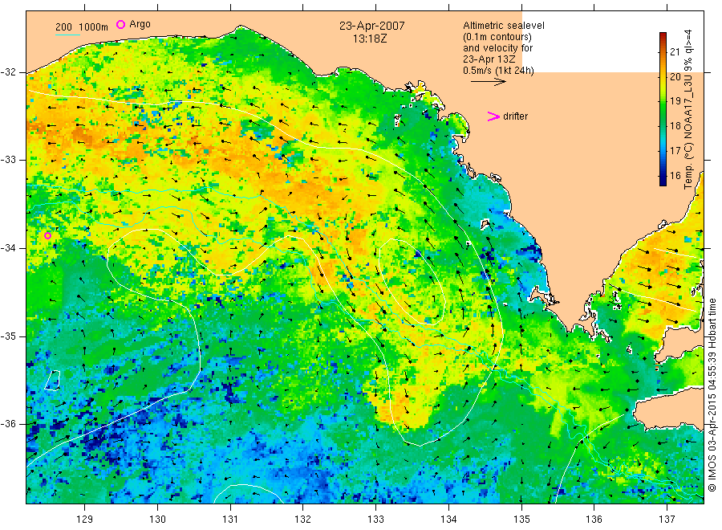The width and height of the screenshot is (722, 530).
Task: Click the 'Temp. (°C) NOAA17_L3U' color bar title
Action: (x=688, y=133)
